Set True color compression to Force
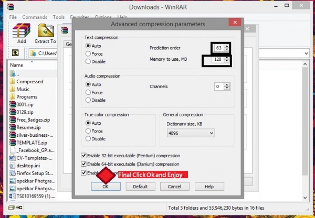This screenshot has width=315, height=218. click(88, 131)
